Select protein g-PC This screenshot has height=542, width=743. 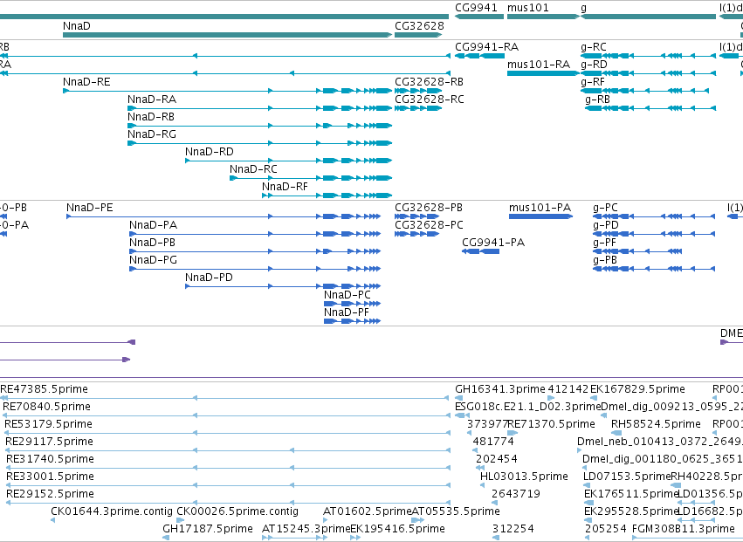coord(654,216)
